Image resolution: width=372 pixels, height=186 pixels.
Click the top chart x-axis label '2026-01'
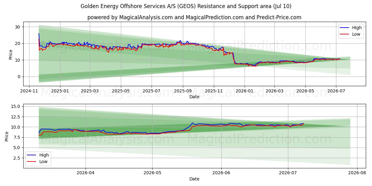pos(244,91)
